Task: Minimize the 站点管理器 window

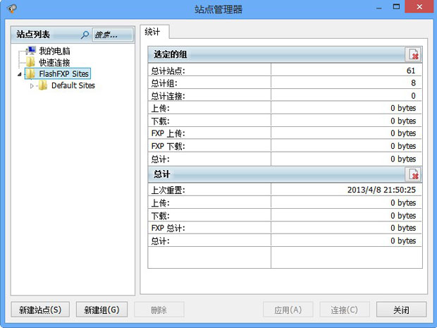Action: 378,7
